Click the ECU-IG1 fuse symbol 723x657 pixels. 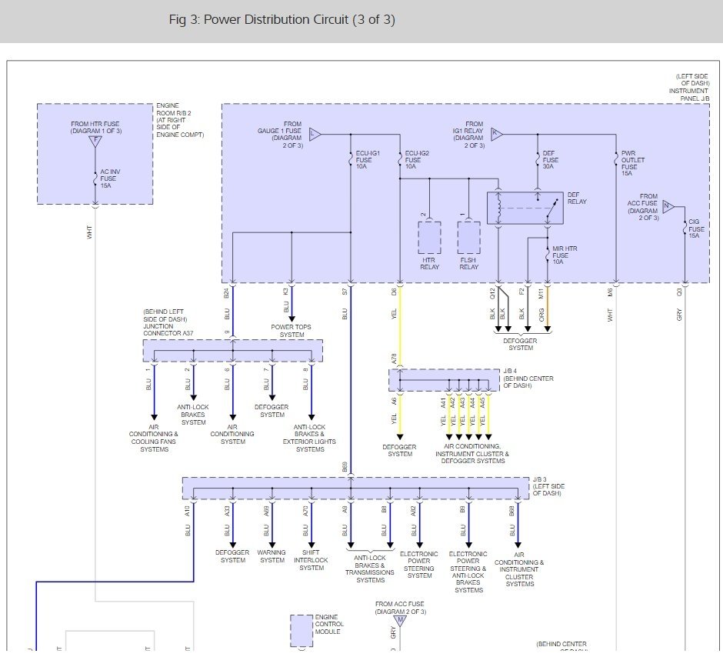351,159
